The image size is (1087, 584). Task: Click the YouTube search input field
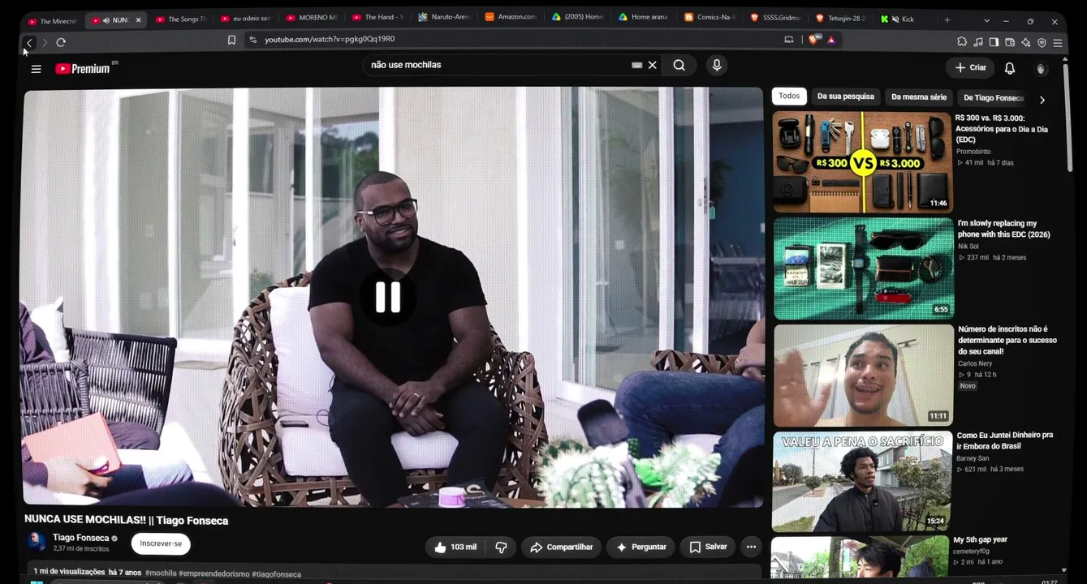pos(497,65)
